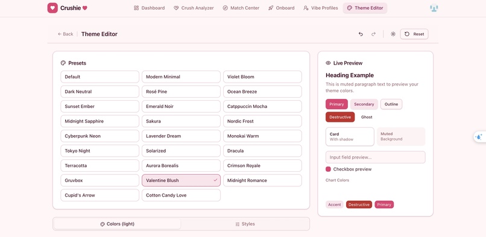Apply the Cotton Candy Love preset
486x237 pixels.
click(x=181, y=195)
